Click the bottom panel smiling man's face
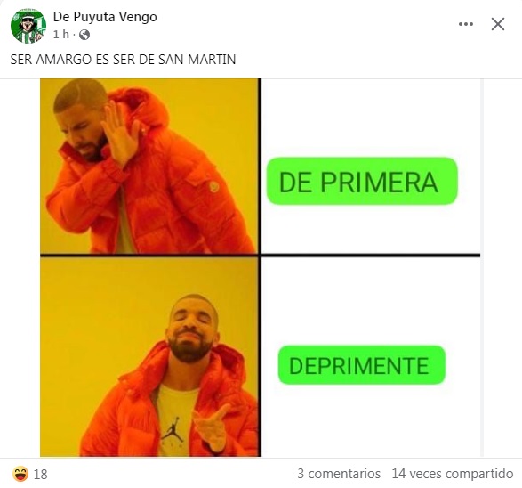The image size is (522, 488). (x=191, y=330)
